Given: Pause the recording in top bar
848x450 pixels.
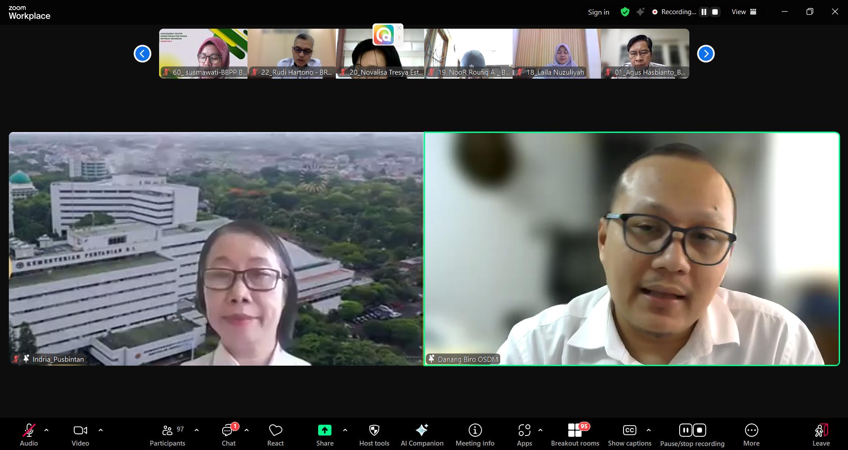Looking at the screenshot, I should tap(704, 12).
